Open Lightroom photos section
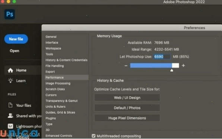The image size is (222, 139). point(29,126)
